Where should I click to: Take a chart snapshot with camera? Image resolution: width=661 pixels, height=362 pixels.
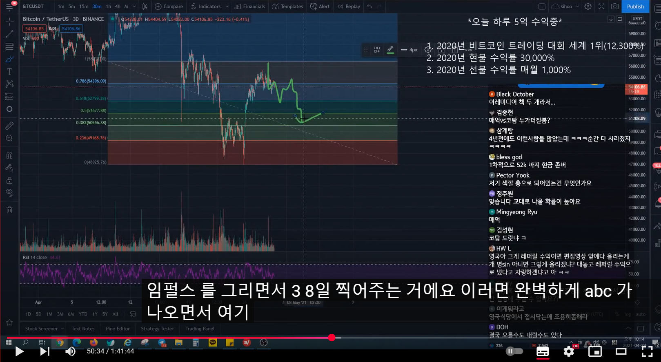[614, 7]
